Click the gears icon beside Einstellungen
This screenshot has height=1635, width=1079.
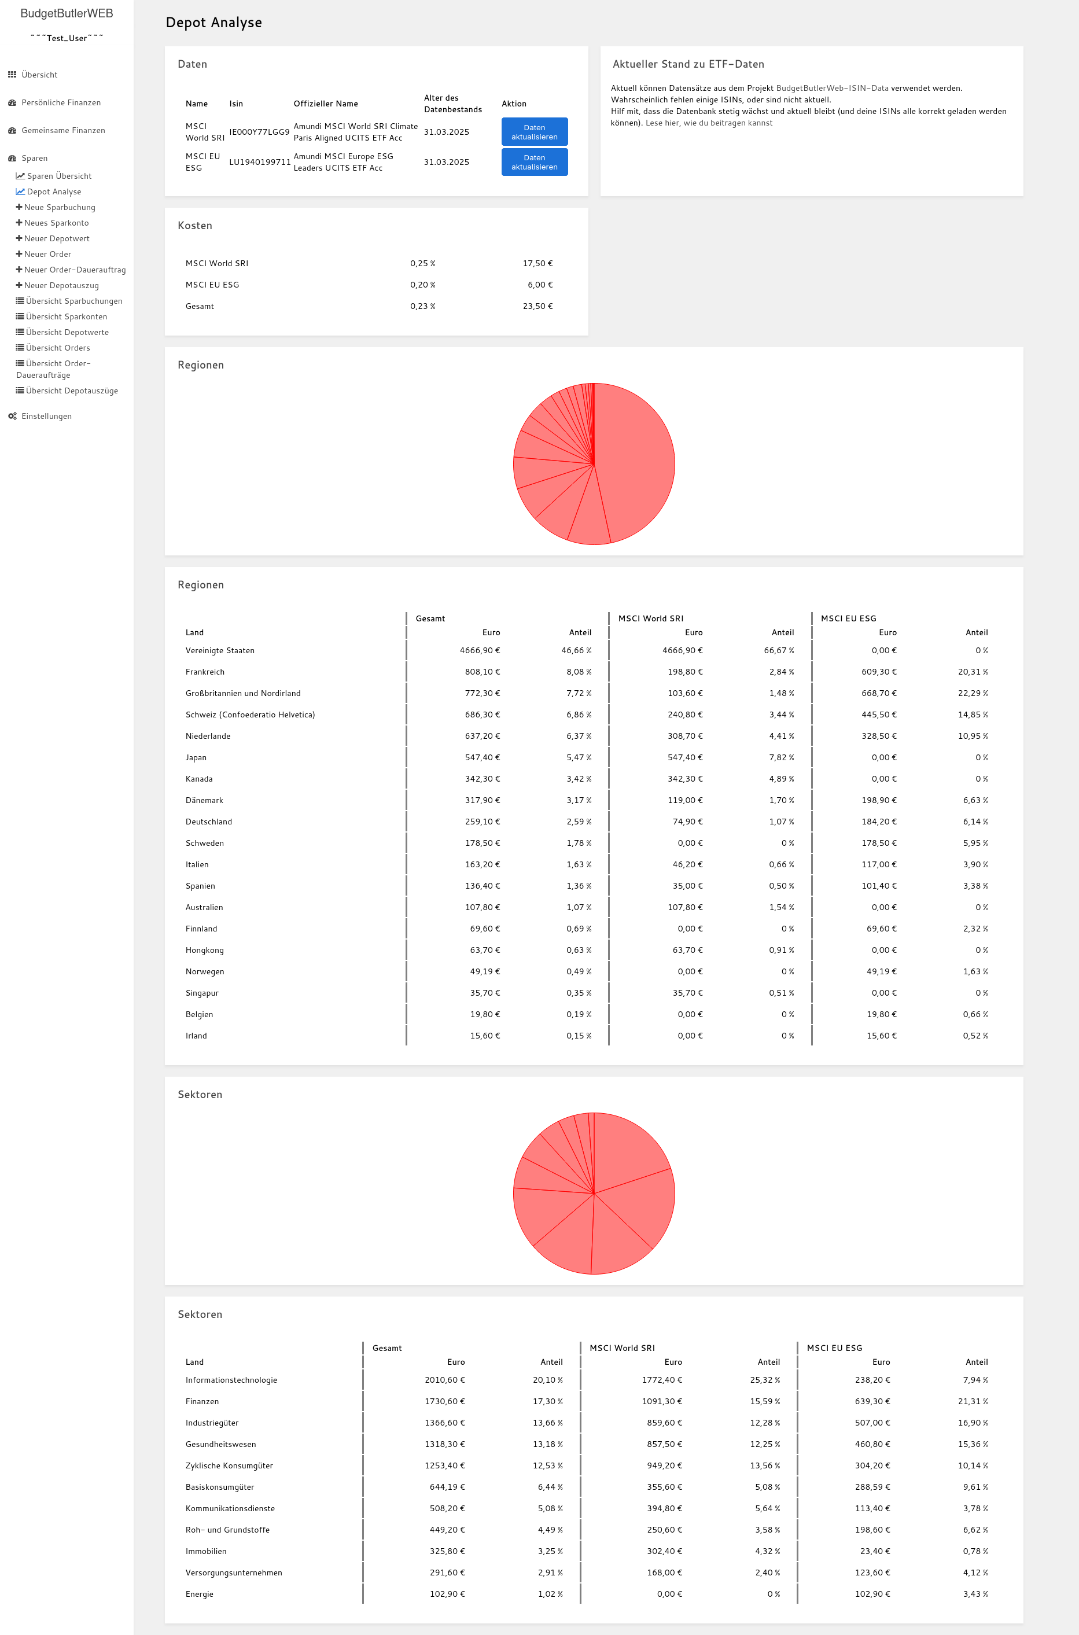click(12, 417)
